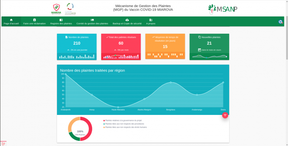Viewport: 288px width, 146px height.
Task: Click the 200 Plaintes label inside donut
Action: [x=80, y=135]
